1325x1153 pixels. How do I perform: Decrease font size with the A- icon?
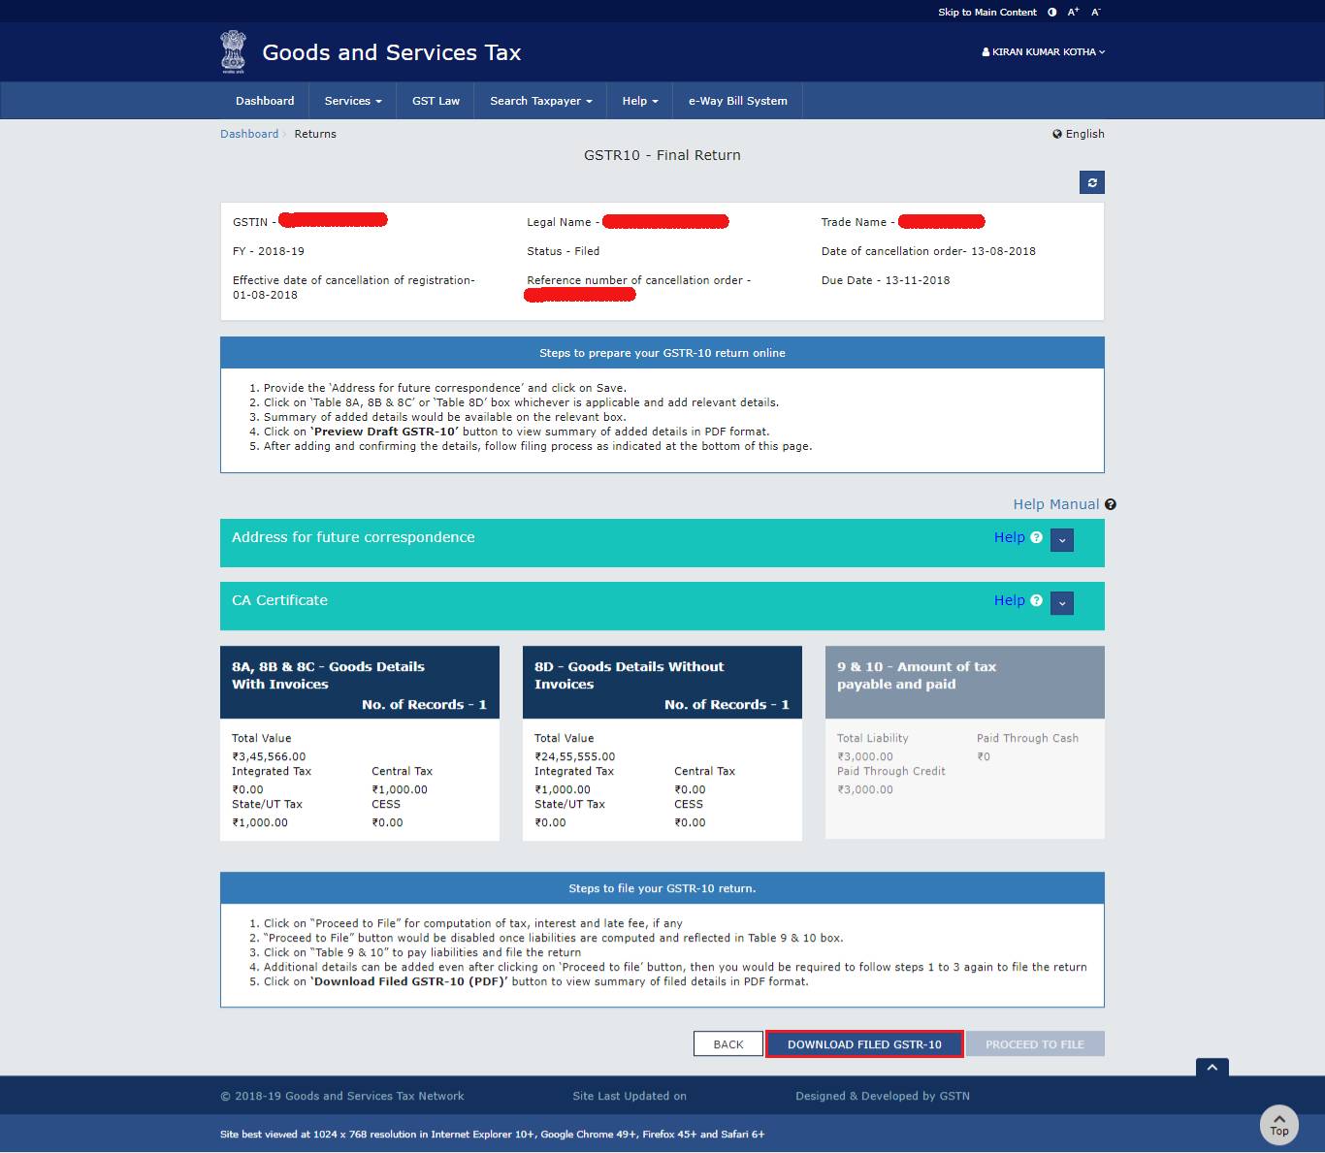coord(1094,12)
